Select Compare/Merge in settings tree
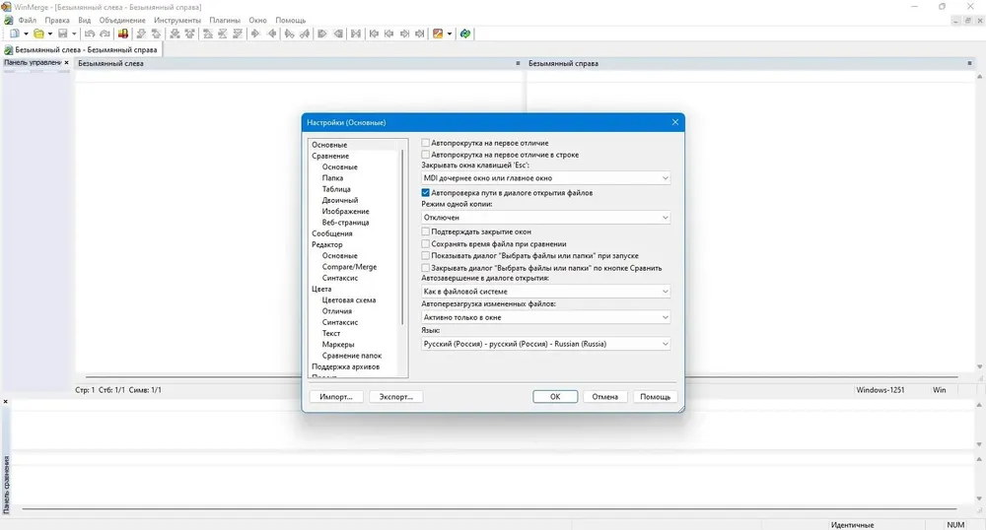The height and width of the screenshot is (530, 986). click(350, 267)
